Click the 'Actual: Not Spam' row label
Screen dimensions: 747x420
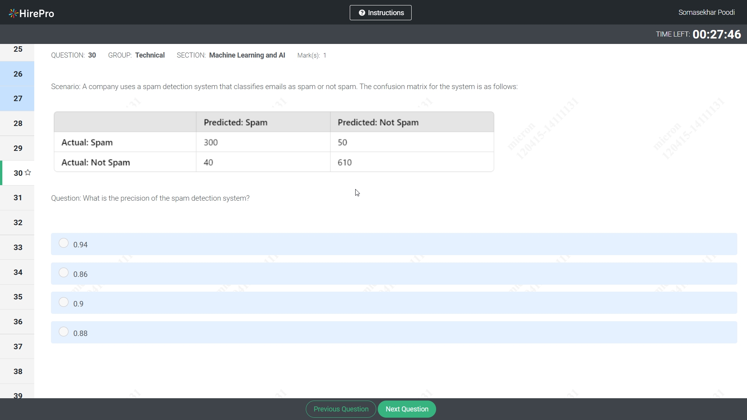(x=125, y=162)
